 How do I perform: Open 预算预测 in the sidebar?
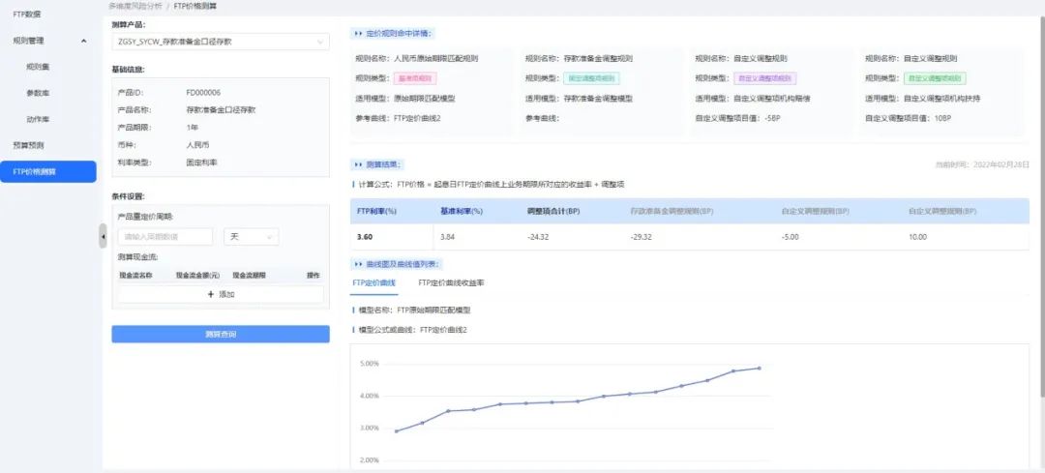28,145
